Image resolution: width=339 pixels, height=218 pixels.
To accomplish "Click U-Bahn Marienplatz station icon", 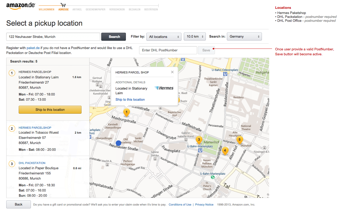I will click(x=200, y=150).
